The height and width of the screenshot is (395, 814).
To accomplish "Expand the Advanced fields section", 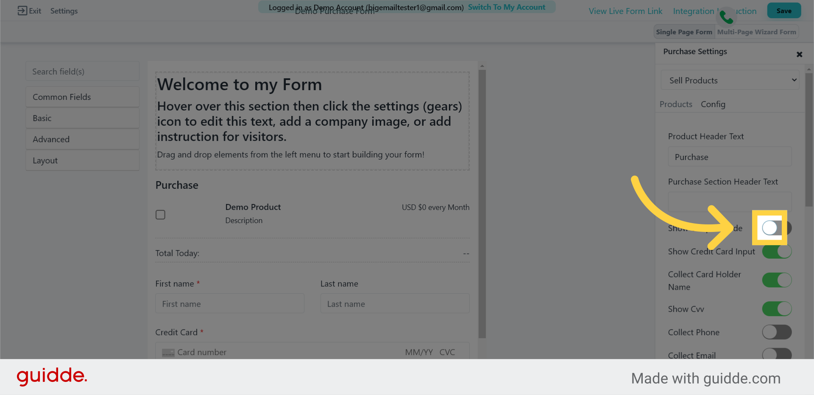I will tap(82, 139).
